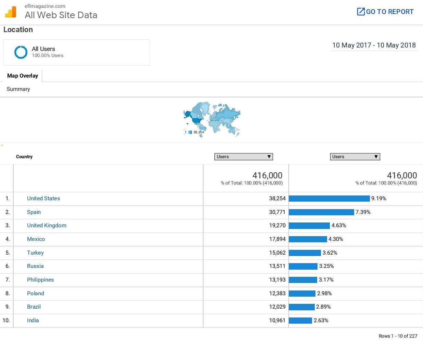
Task: Click the Mexico country link
Action: [36, 239]
